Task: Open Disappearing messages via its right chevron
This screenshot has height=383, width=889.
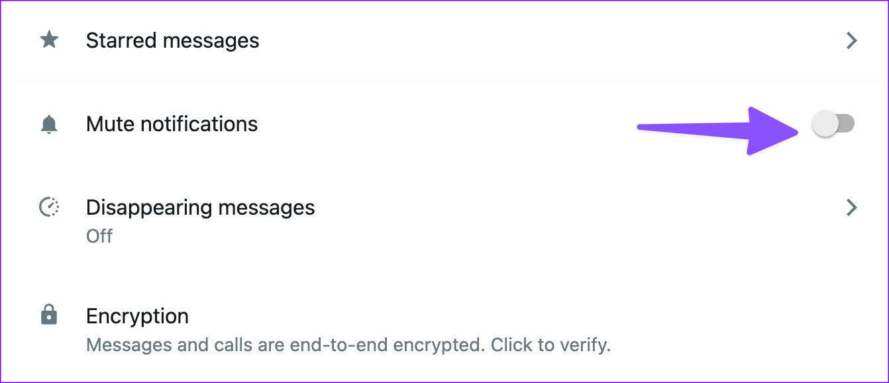Action: click(x=852, y=207)
